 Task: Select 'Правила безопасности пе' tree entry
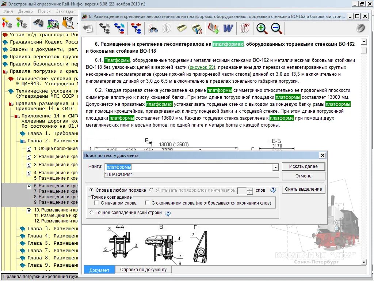44,64
